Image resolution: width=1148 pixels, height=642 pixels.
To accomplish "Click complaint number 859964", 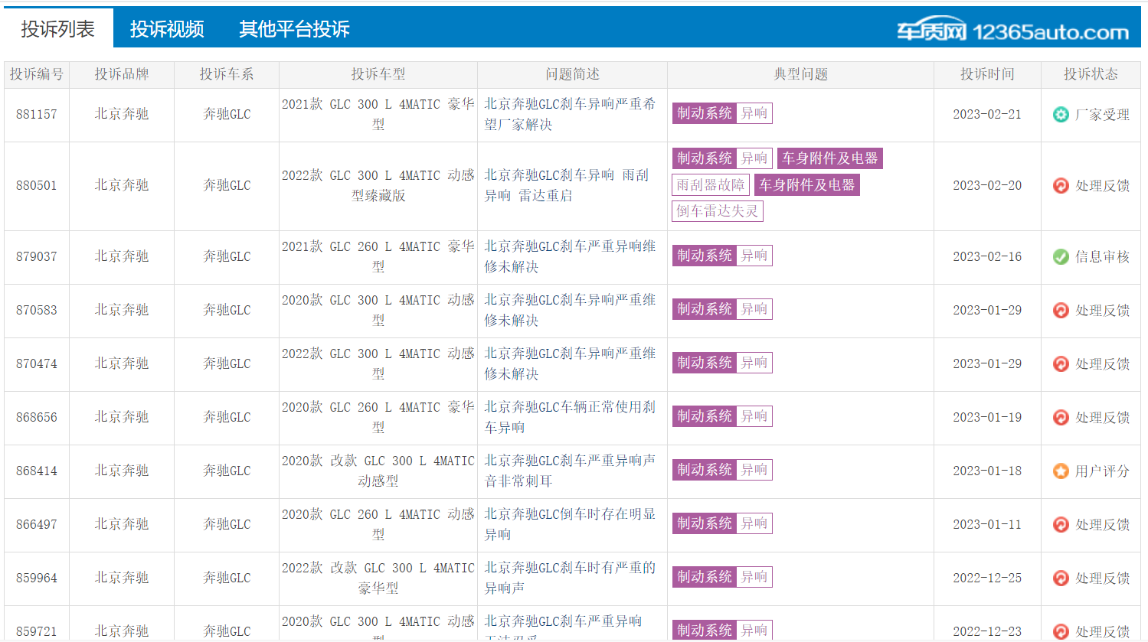I will (37, 578).
